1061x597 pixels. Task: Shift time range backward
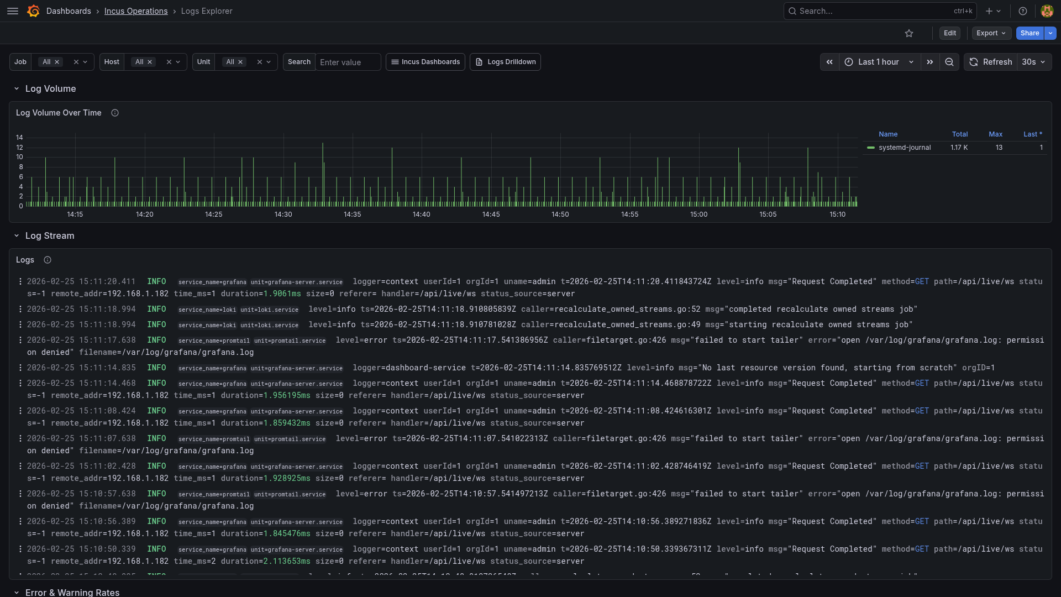(x=829, y=62)
